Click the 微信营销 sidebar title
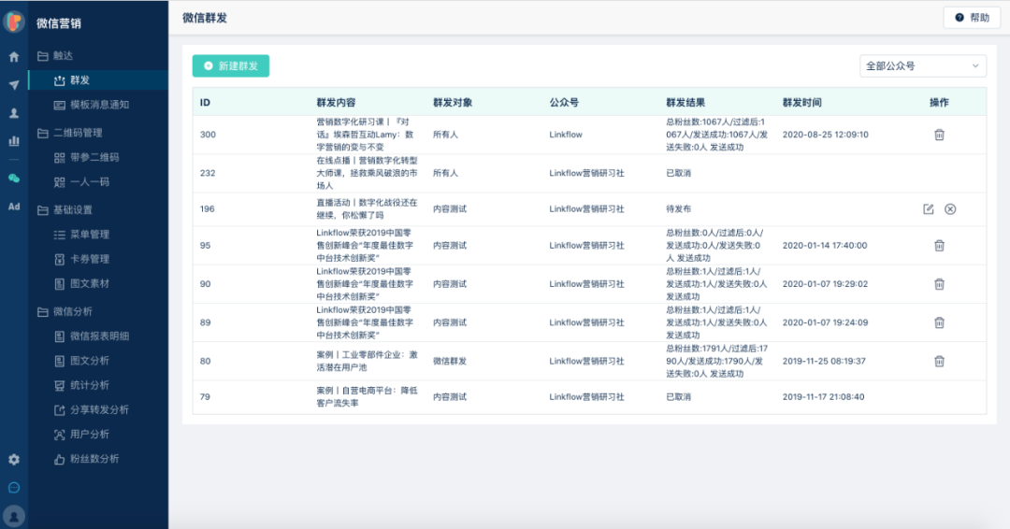Viewport: 1010px width, 529px height. 59,23
